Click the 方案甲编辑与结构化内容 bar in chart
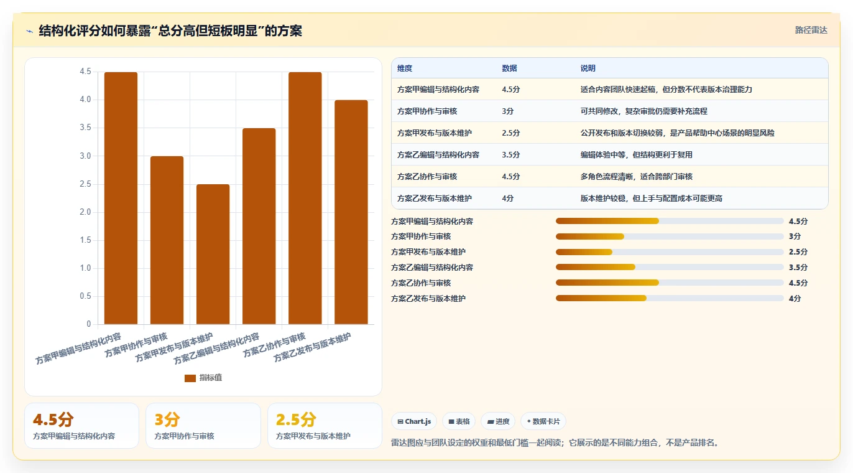Screen dimensions: 853x473 121,198
